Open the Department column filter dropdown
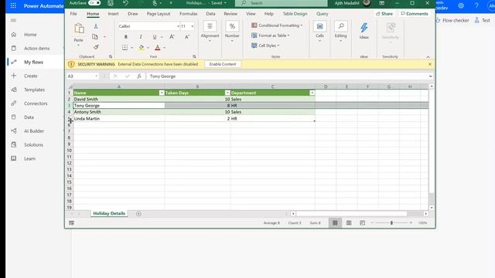The width and height of the screenshot is (495, 278). point(312,93)
